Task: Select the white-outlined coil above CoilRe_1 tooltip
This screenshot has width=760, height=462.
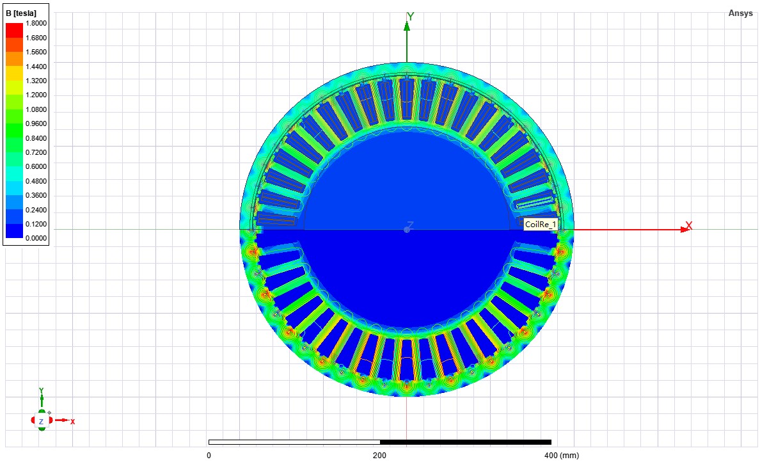Action: 535,202
